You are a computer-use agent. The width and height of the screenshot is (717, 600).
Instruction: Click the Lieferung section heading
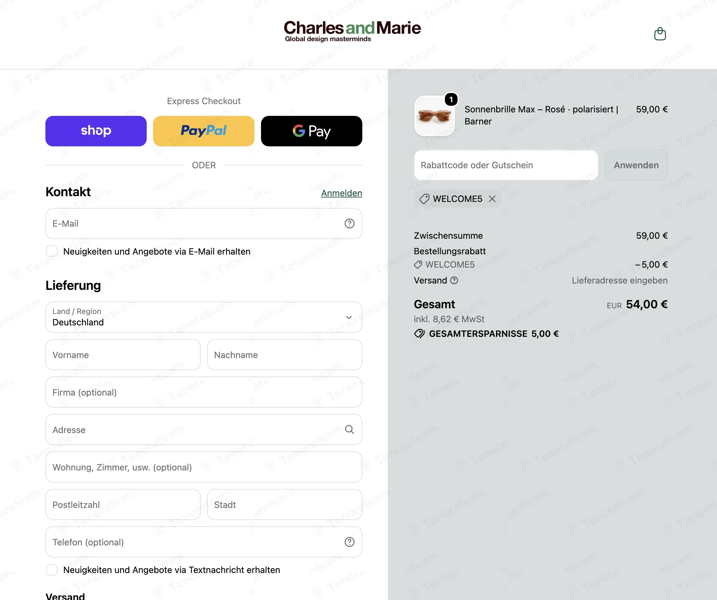73,285
